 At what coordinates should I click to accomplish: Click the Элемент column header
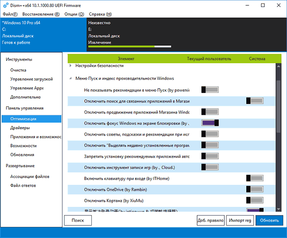coord(126,58)
